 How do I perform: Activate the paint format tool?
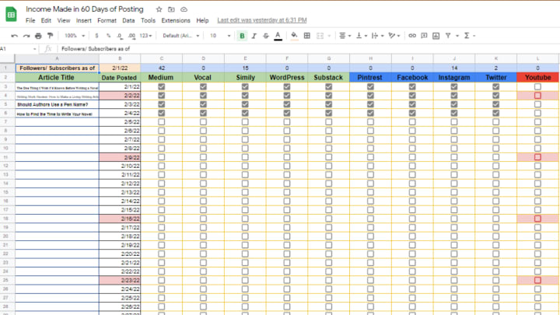click(x=50, y=36)
